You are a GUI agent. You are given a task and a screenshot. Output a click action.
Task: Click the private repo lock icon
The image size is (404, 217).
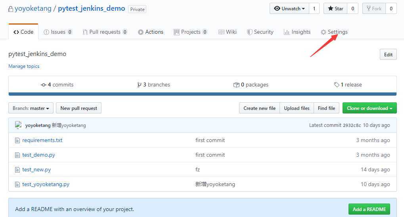pyautogui.click(x=11, y=9)
